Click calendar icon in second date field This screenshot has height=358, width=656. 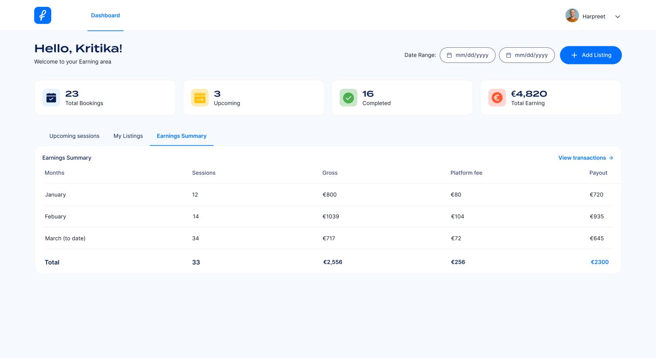click(509, 55)
